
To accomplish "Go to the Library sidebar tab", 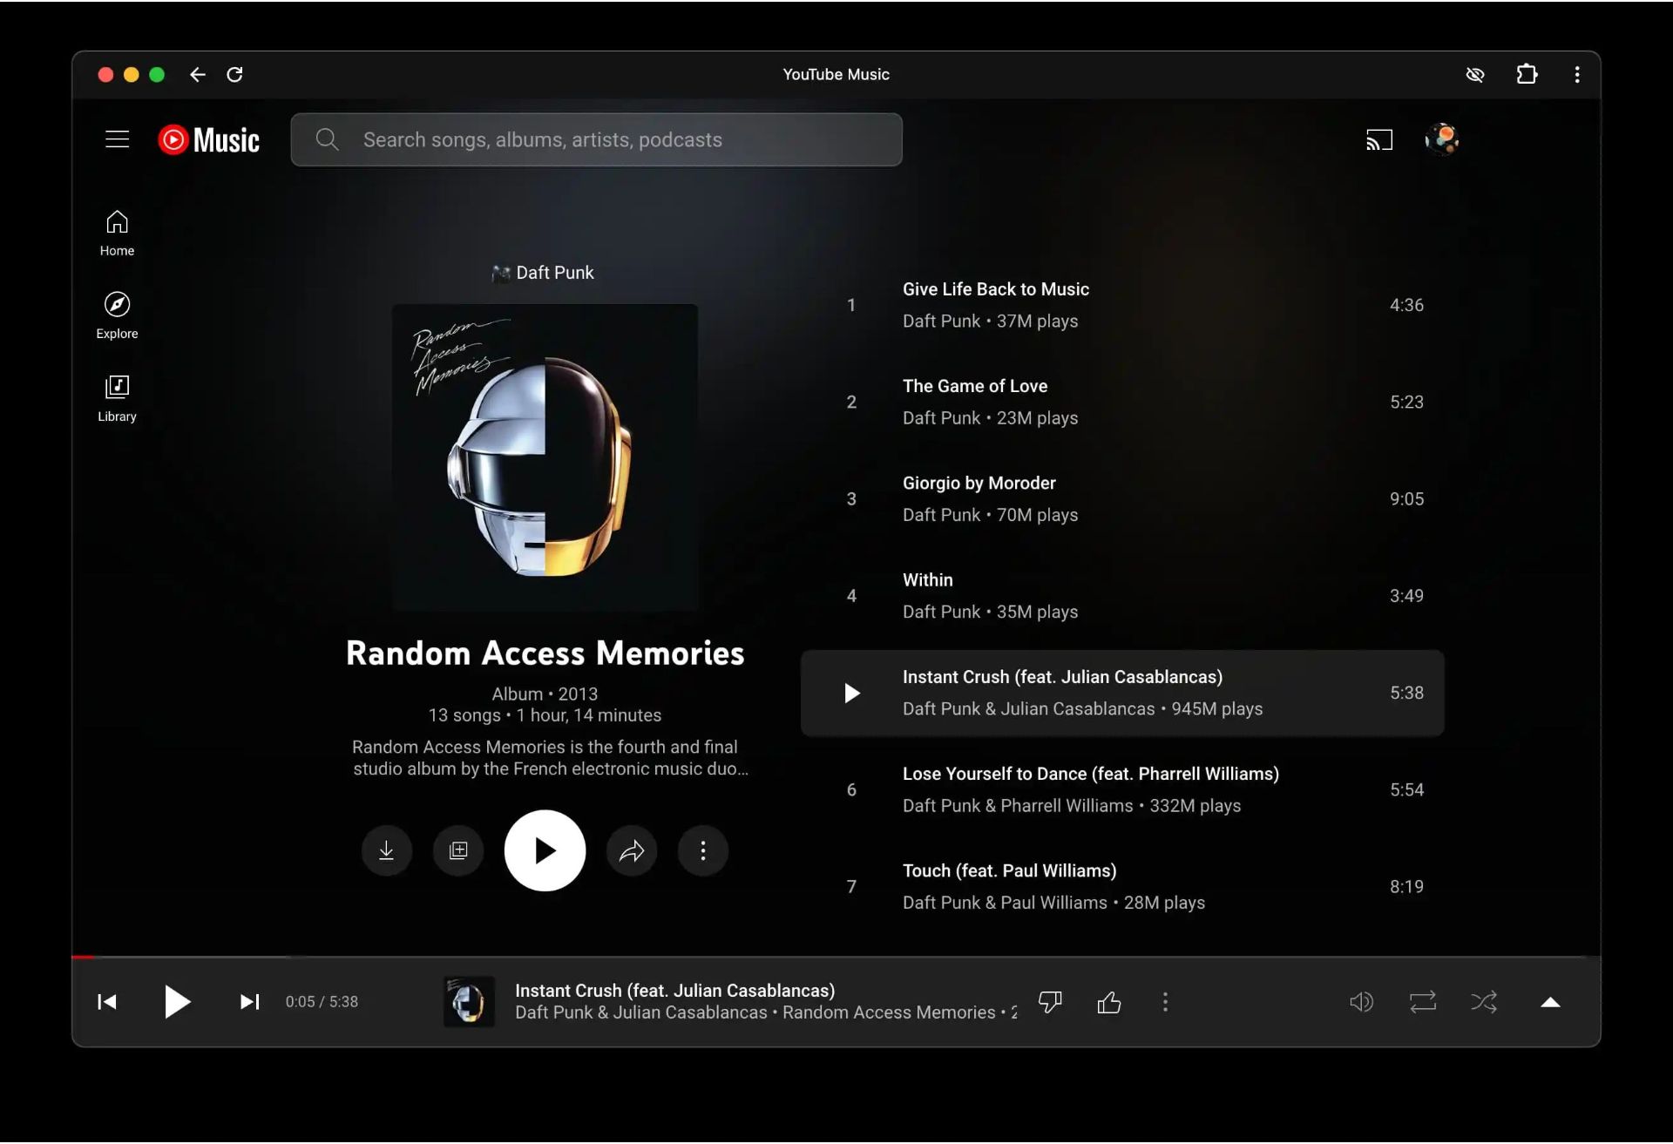I will point(117,398).
